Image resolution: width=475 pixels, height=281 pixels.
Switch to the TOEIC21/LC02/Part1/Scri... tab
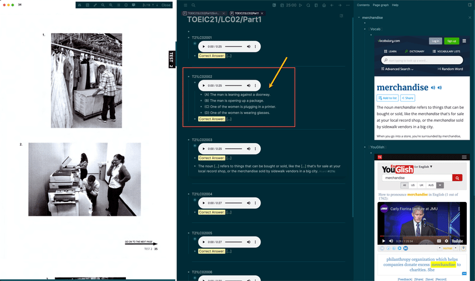[x=203, y=13]
